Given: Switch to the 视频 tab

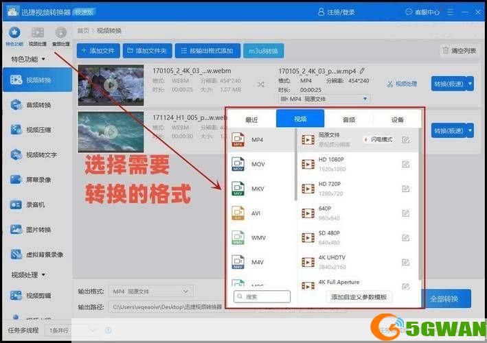Looking at the screenshot, I should click(x=300, y=119).
